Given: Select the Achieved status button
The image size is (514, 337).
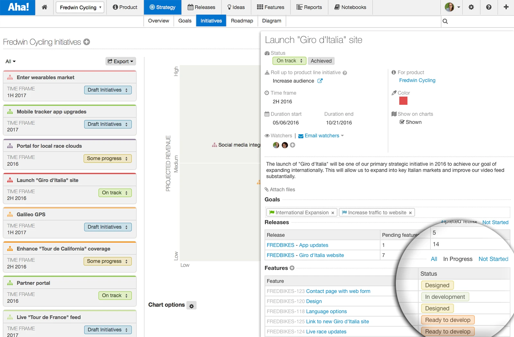Looking at the screenshot, I should (321, 61).
